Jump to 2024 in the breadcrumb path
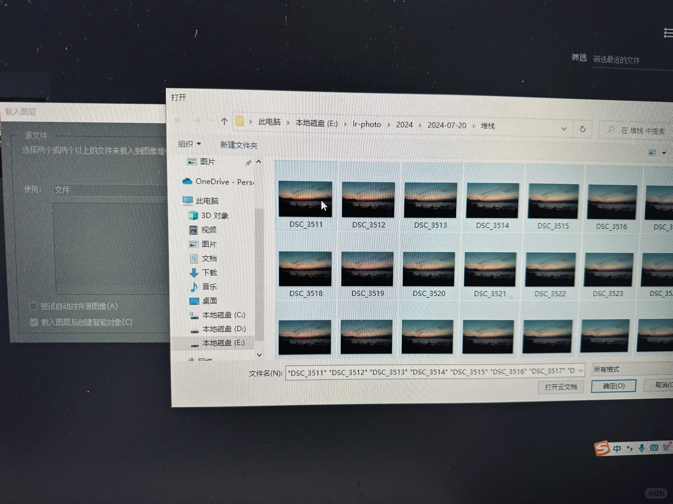Screen dimensions: 673x504 tap(404, 125)
